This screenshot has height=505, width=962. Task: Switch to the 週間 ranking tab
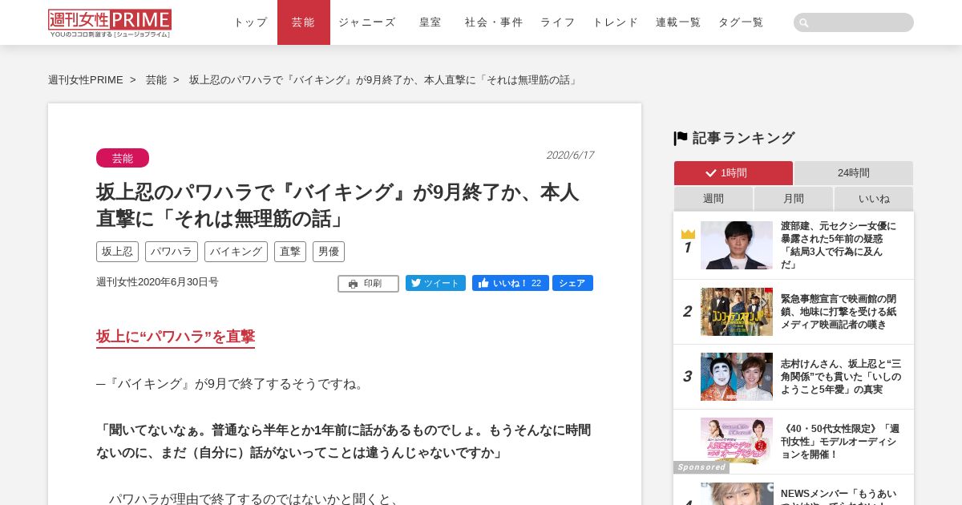[713, 199]
